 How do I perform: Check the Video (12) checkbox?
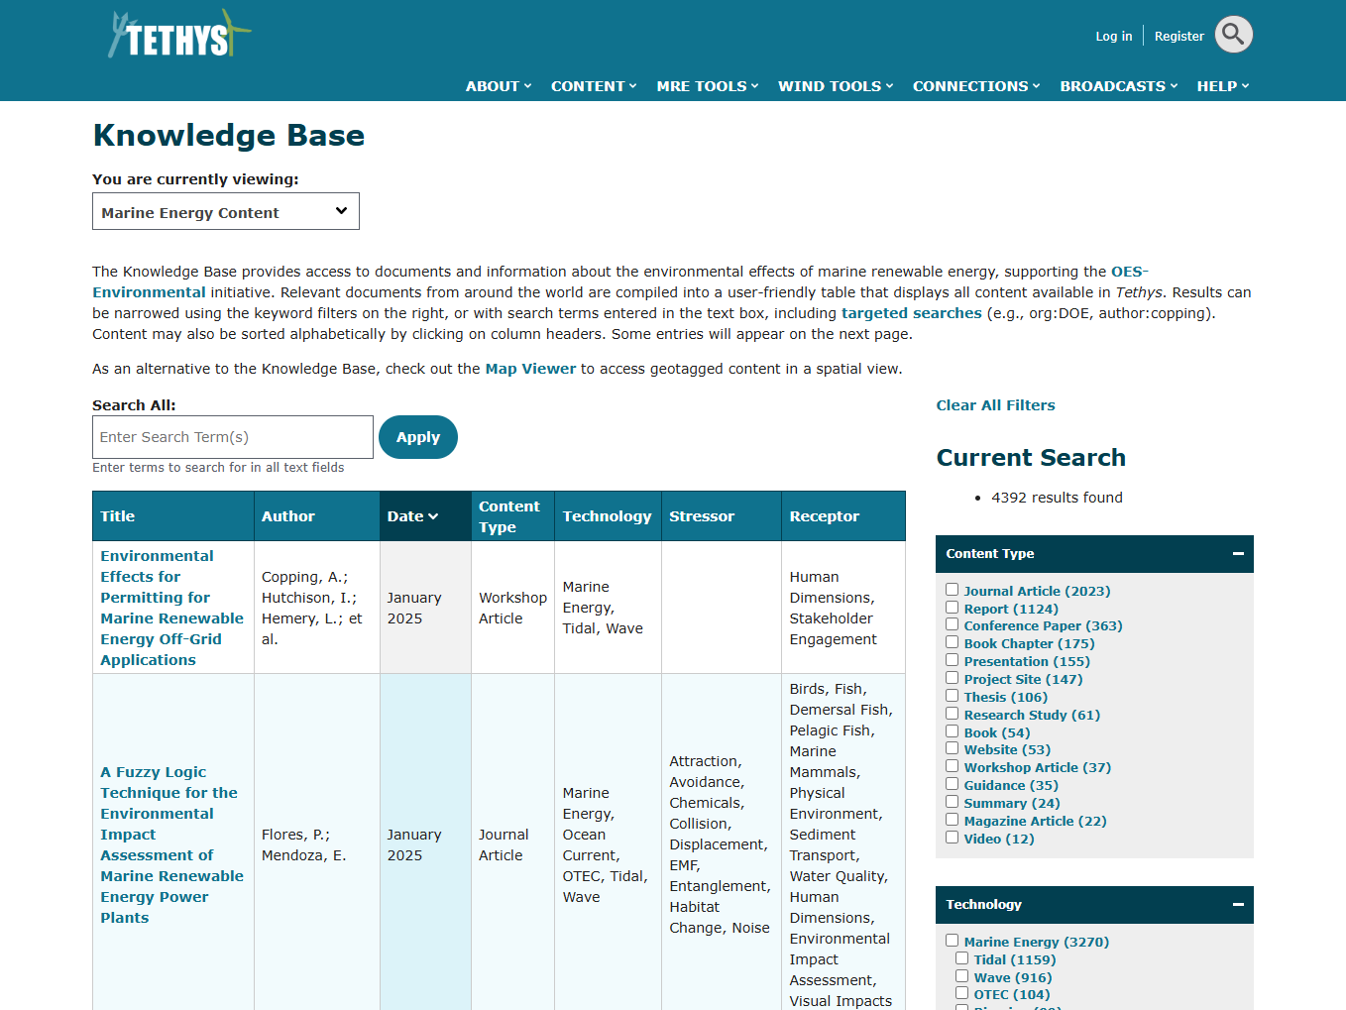coord(952,838)
